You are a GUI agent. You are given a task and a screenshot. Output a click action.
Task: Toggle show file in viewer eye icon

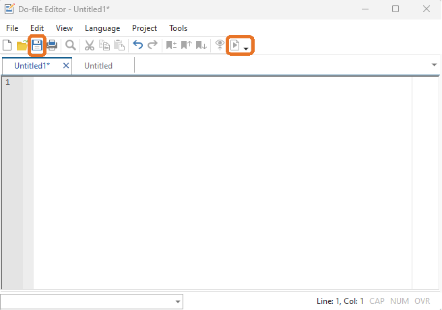pos(220,46)
